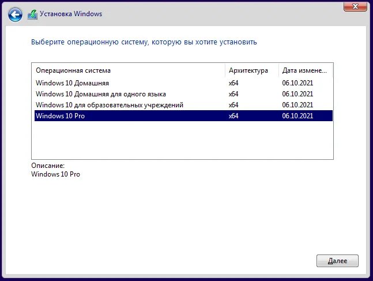Click the empty area of the OS list
373x281 pixels.
[x=182, y=140]
